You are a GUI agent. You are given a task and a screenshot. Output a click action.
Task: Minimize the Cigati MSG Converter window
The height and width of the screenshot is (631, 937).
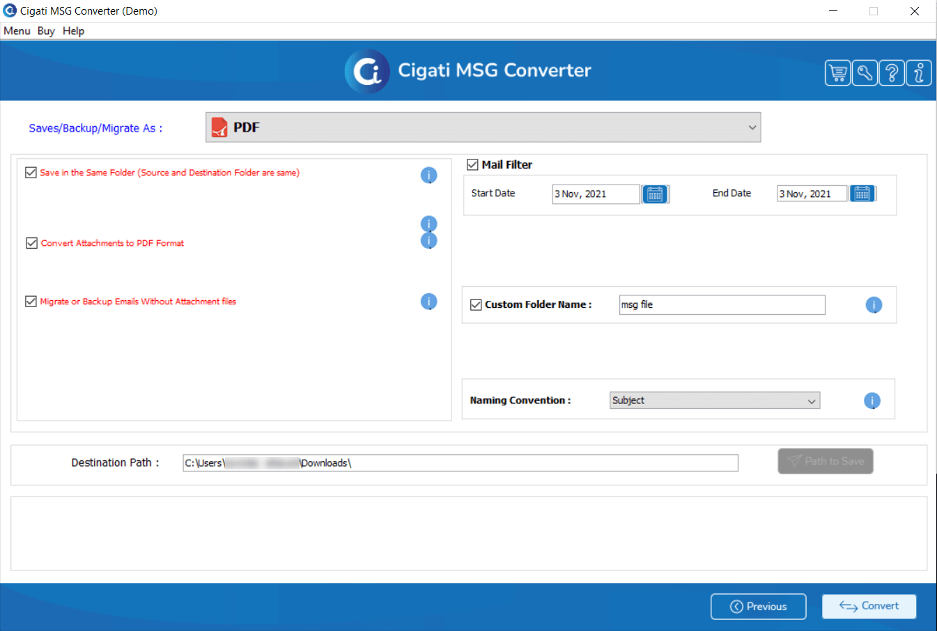click(833, 11)
